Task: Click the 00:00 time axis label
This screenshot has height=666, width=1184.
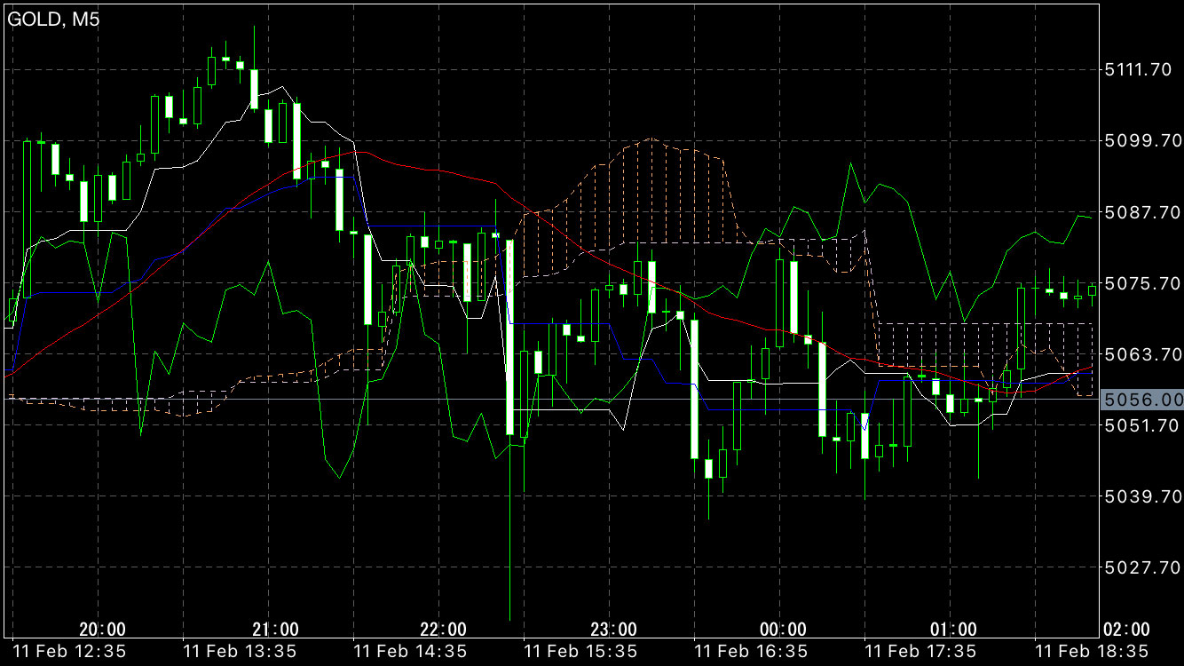Action: (784, 630)
